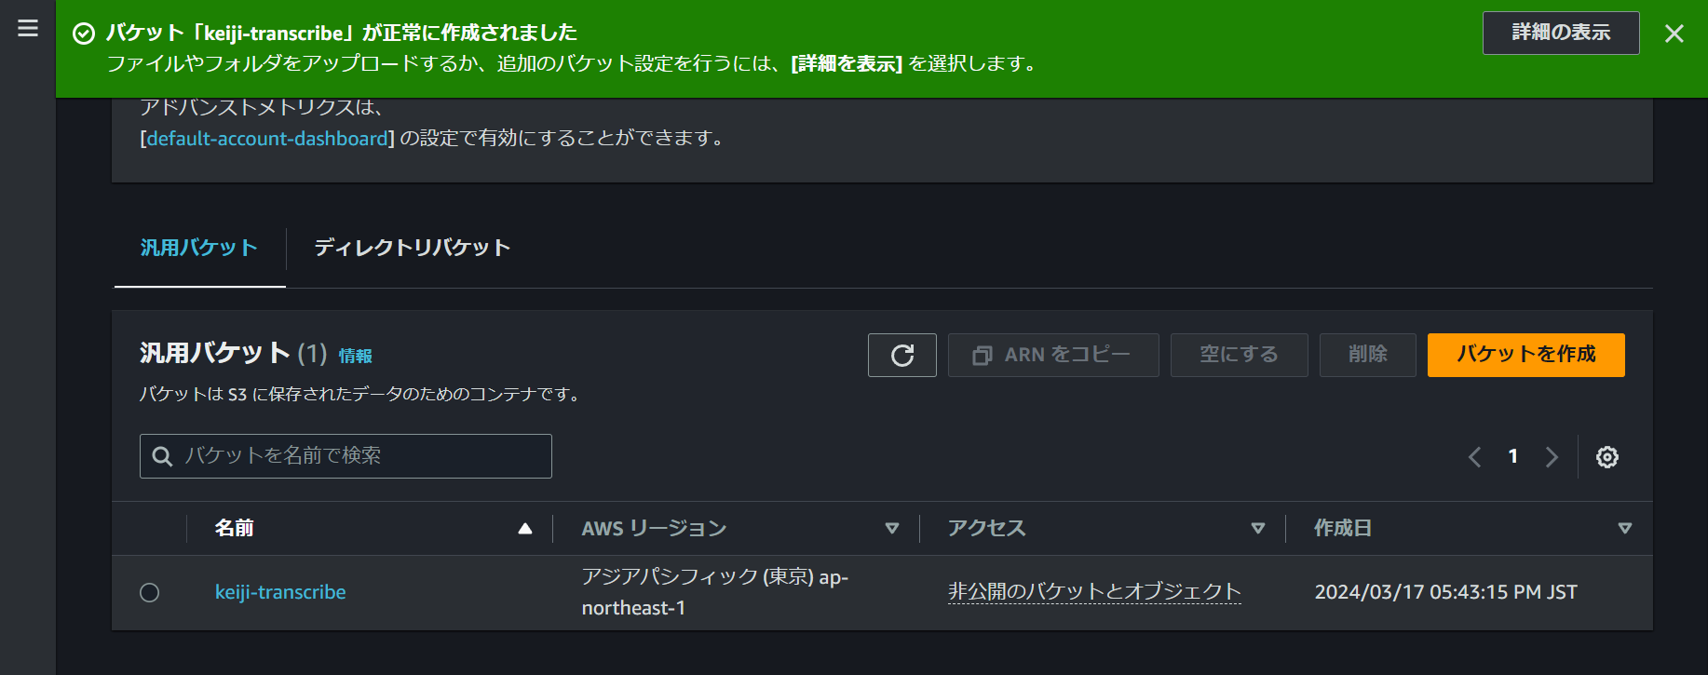Click the 空にする button
This screenshot has height=675, width=1708.
coord(1239,355)
